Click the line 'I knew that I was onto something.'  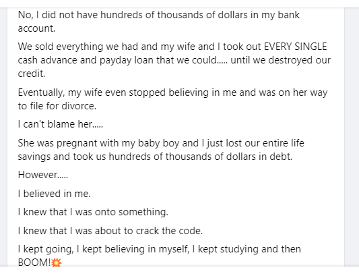[x=93, y=212]
